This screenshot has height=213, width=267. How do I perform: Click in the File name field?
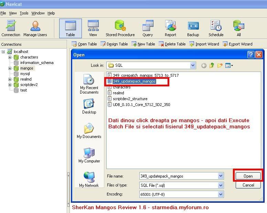click(x=178, y=176)
